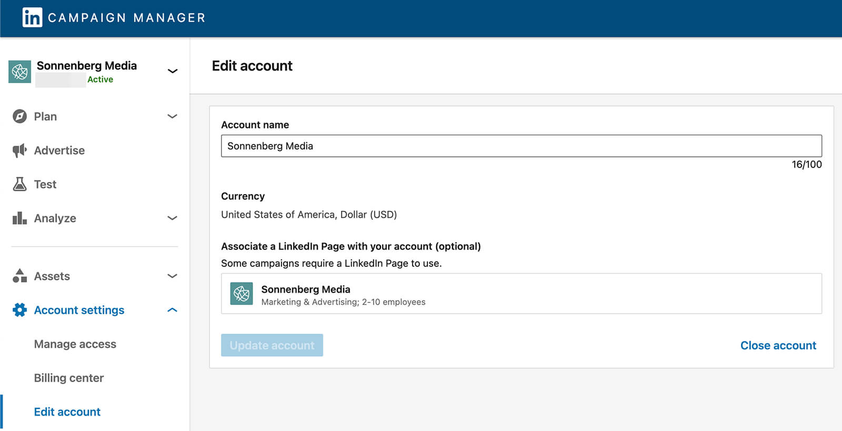Screen dimensions: 842x431
Task: Click the Edit account page heading
Action: coord(252,66)
